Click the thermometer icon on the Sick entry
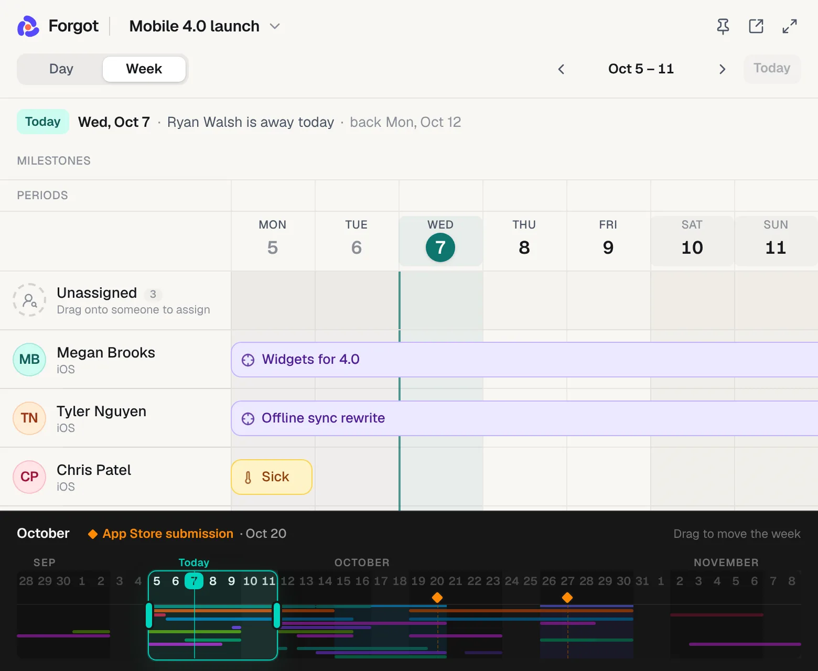The width and height of the screenshot is (818, 671). (248, 477)
